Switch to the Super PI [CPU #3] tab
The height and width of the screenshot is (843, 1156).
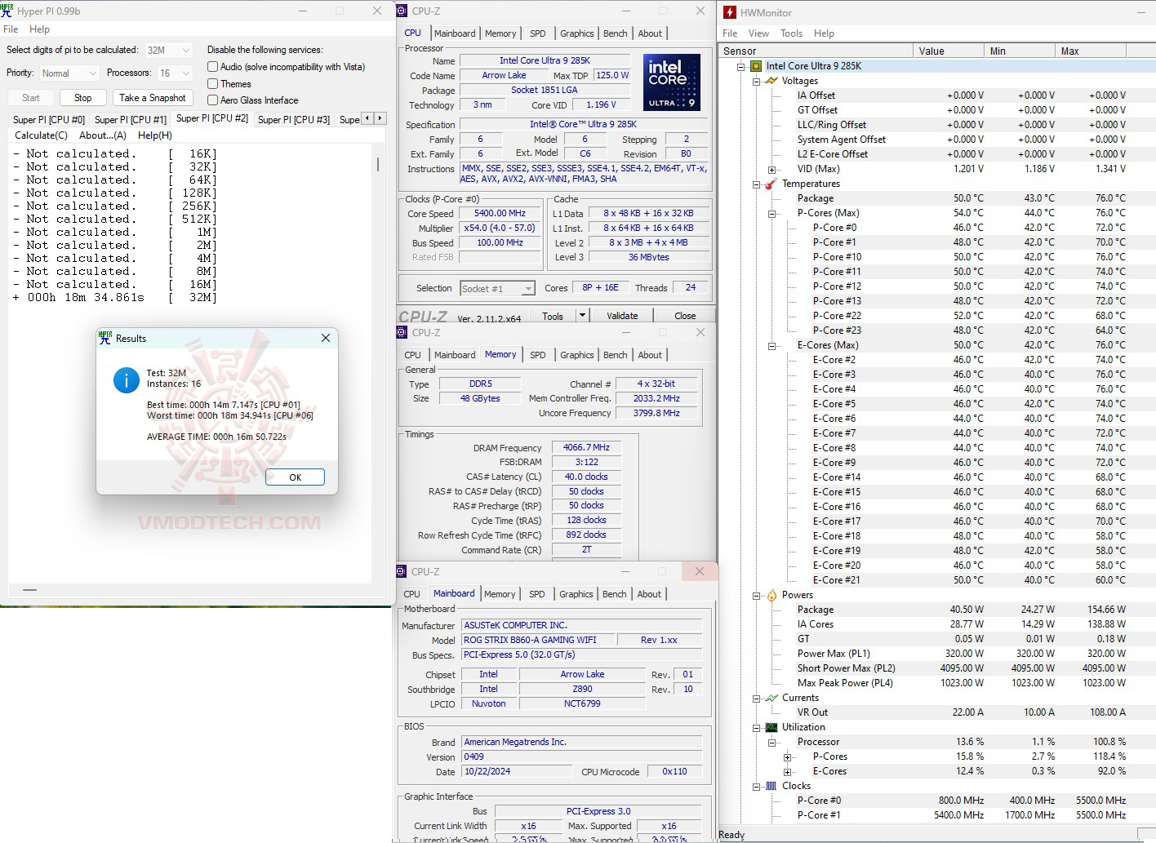[294, 119]
